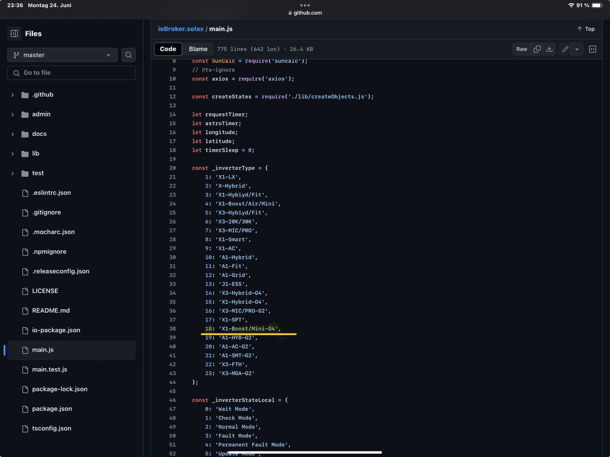The width and height of the screenshot is (610, 457).
Task: Switch to the Code tab
Action: [168, 49]
